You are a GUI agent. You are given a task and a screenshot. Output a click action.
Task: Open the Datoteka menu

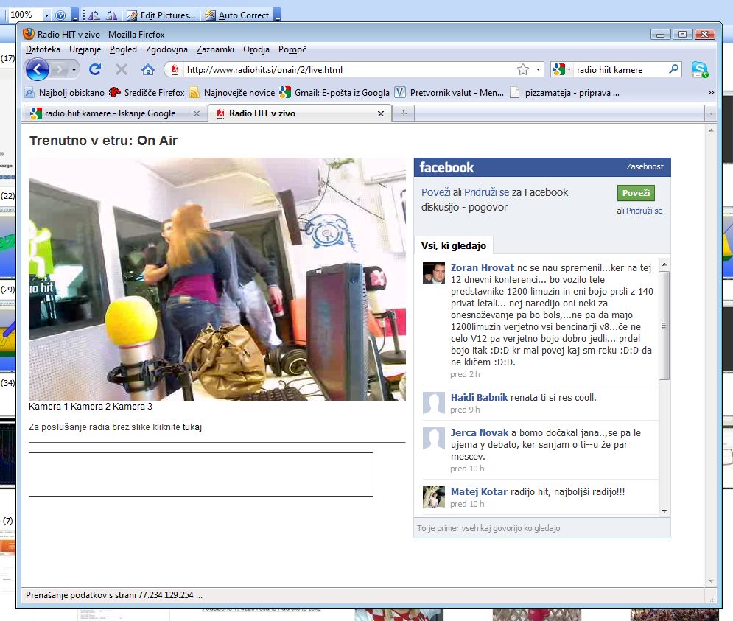pyautogui.click(x=43, y=49)
